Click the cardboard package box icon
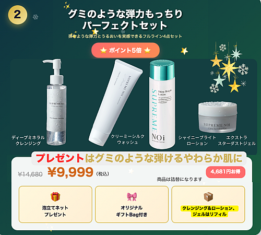Screen dimensions: 261x235 point(208,197)
